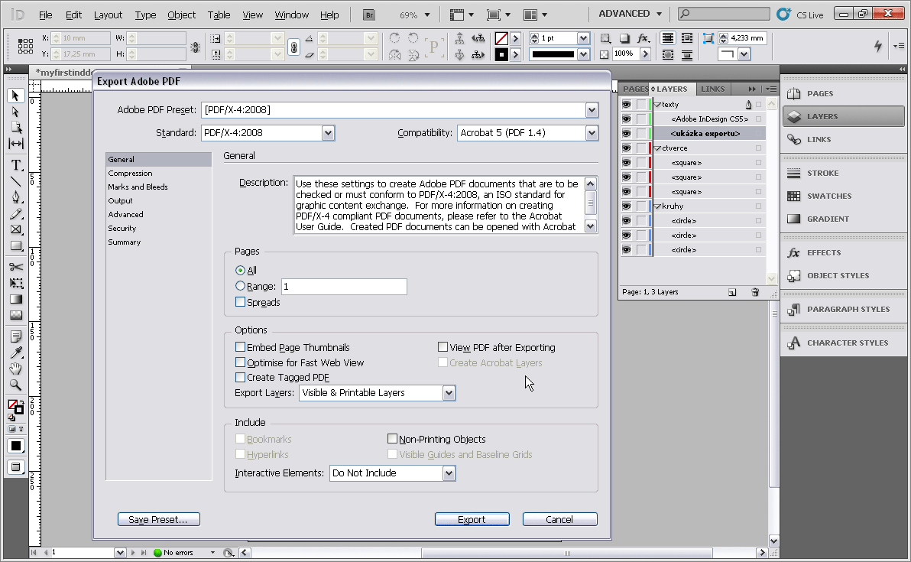Open the Gradient panel from the dock
Viewport: 911px width, 562px height.
(844, 219)
